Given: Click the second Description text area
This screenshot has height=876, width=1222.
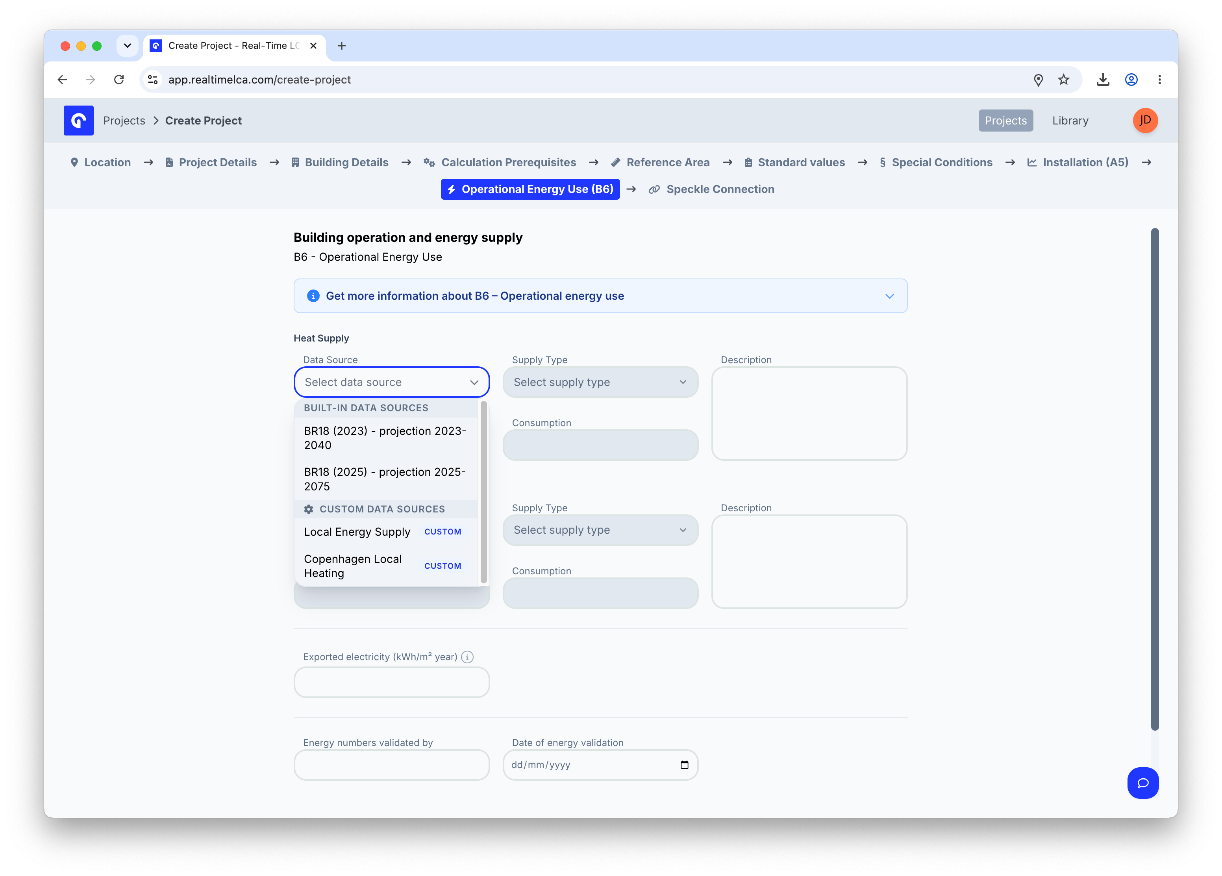Looking at the screenshot, I should 809,562.
